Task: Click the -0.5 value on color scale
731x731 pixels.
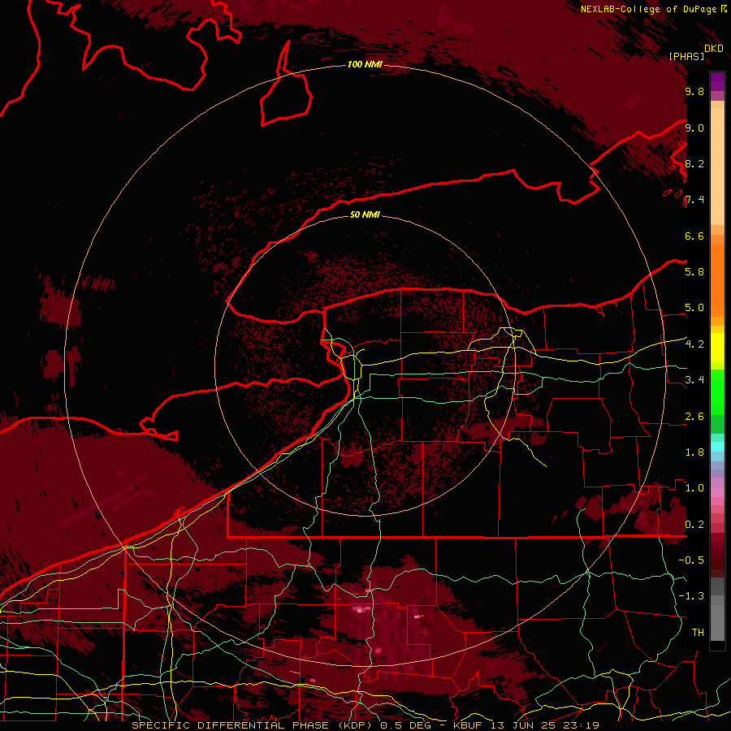Action: pos(691,560)
